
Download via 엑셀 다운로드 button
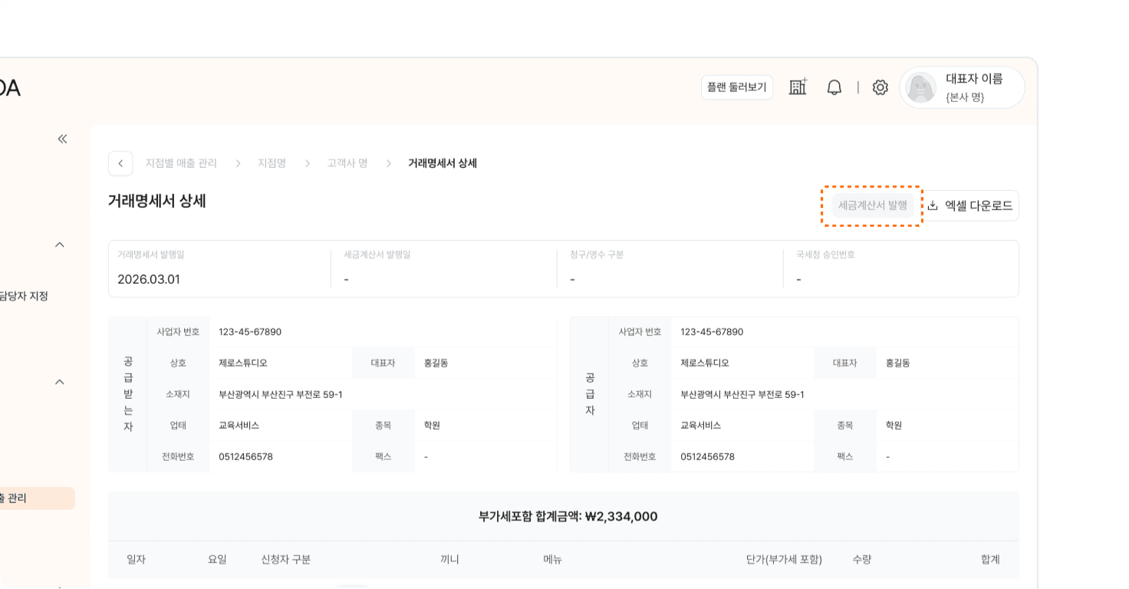[x=969, y=206]
